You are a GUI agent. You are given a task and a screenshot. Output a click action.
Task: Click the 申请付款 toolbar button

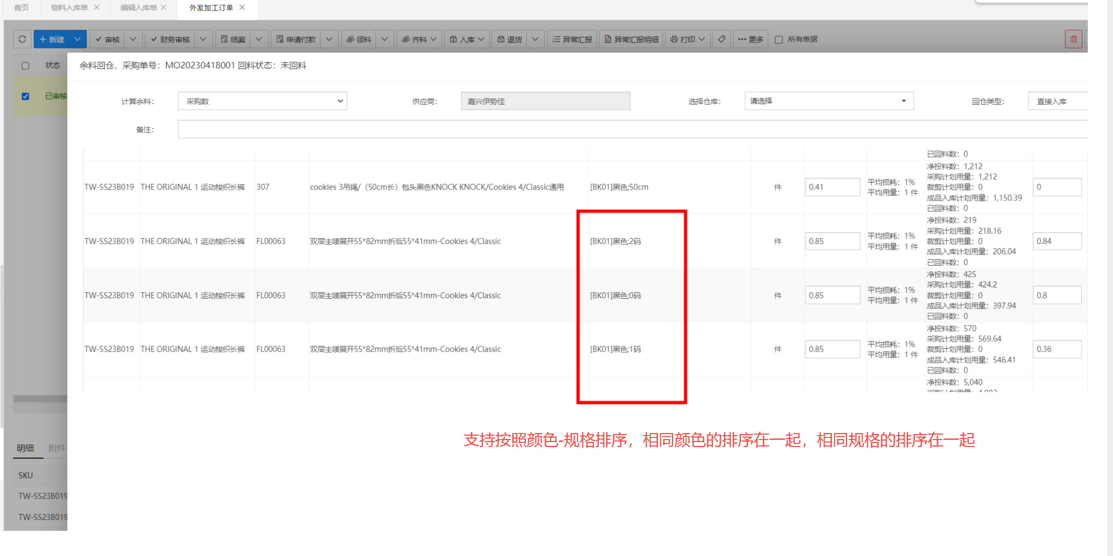[296, 39]
